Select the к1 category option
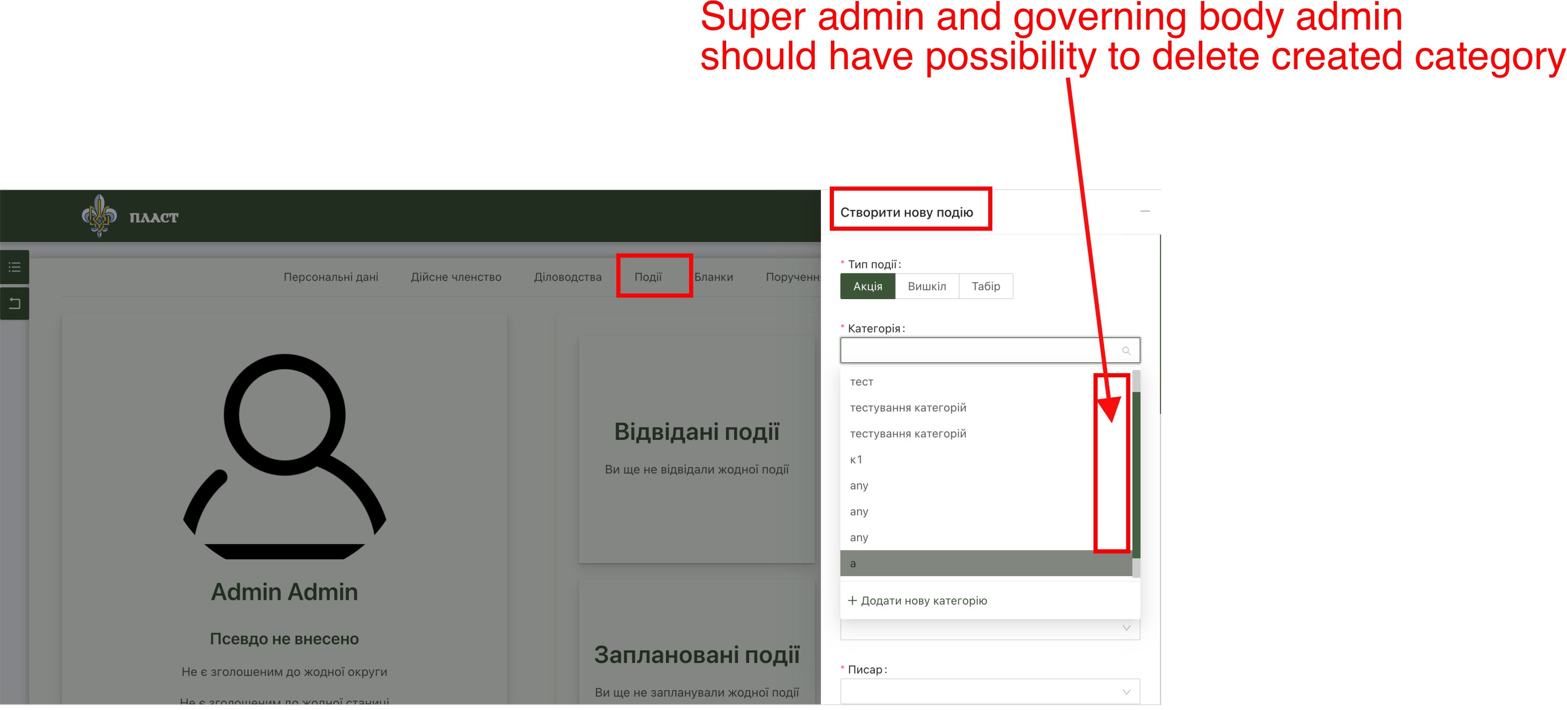 tap(858, 459)
